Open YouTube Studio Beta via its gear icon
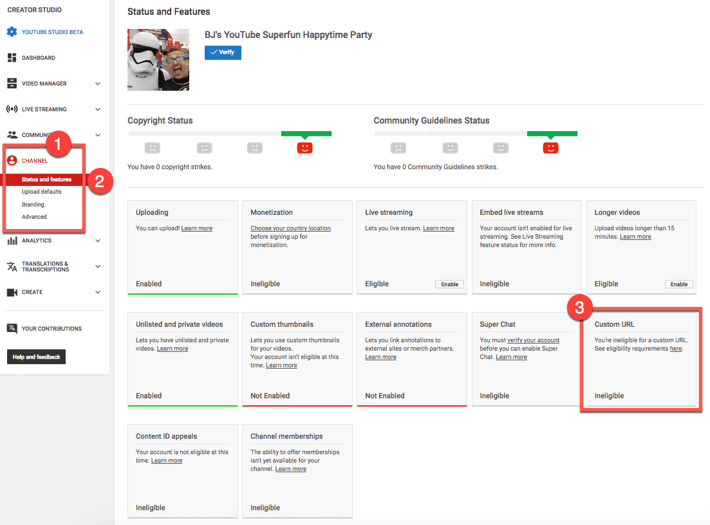Screen dimensions: 710x525 pos(10,31)
